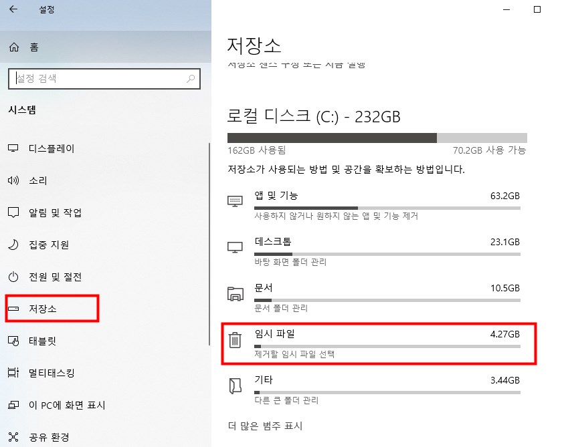
Task: Click the monitor icon next to 데스크톱
Action: pyautogui.click(x=235, y=247)
